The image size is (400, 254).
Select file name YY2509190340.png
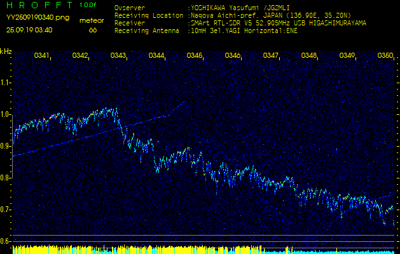[38, 18]
